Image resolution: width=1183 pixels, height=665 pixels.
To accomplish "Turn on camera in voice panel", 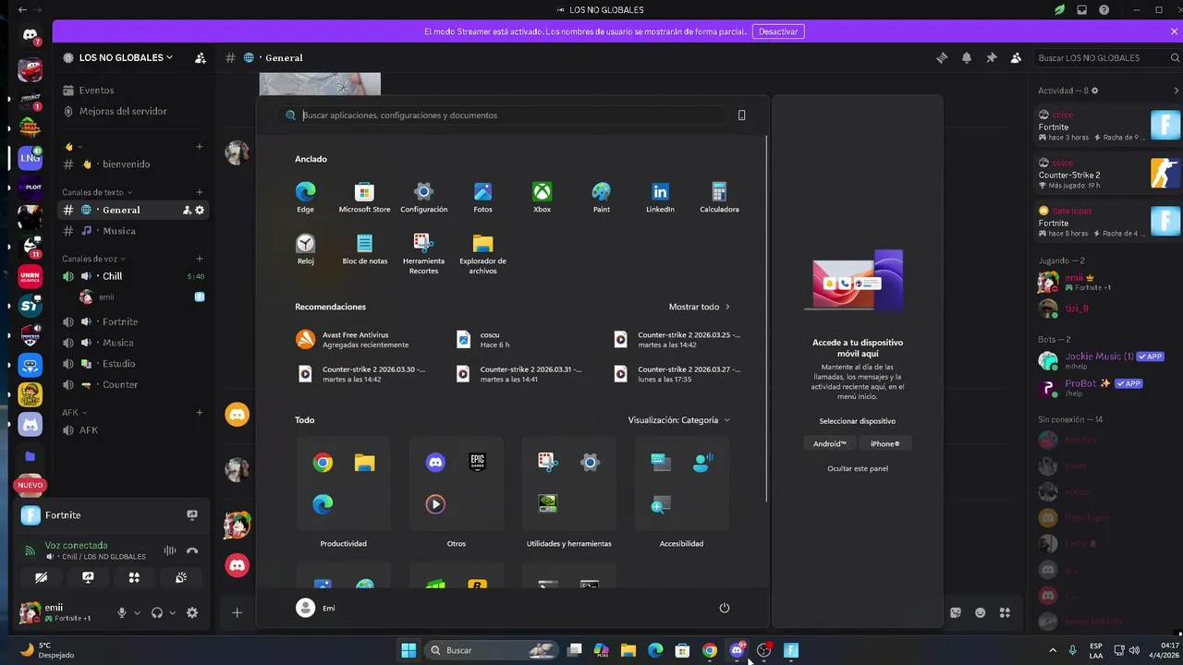I will [41, 577].
